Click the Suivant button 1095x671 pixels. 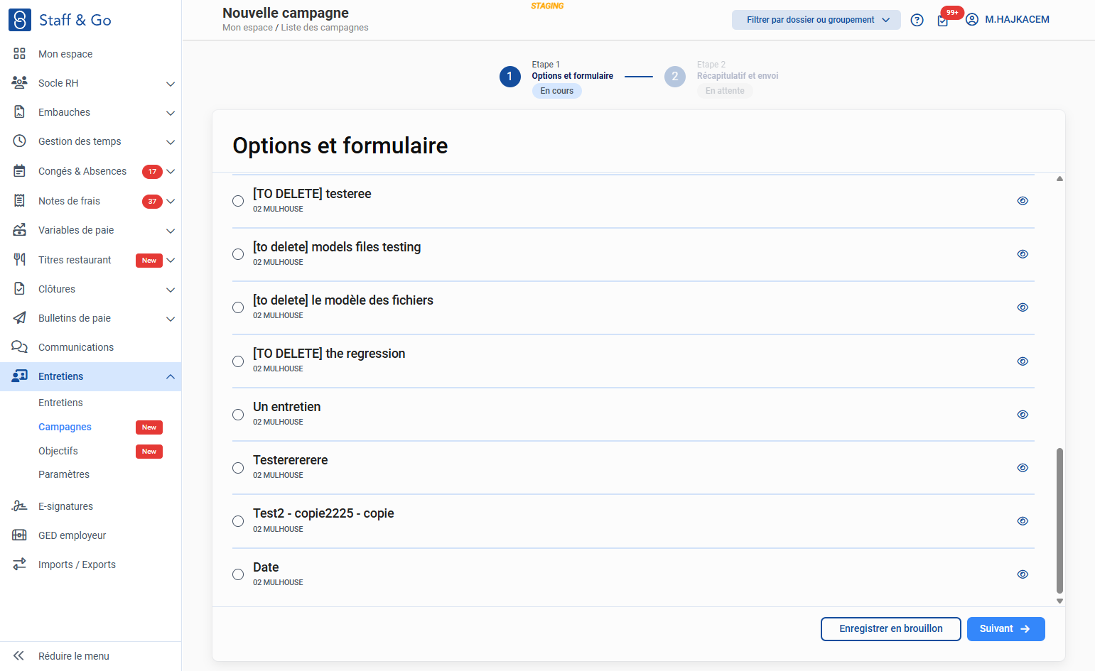(x=1005, y=629)
